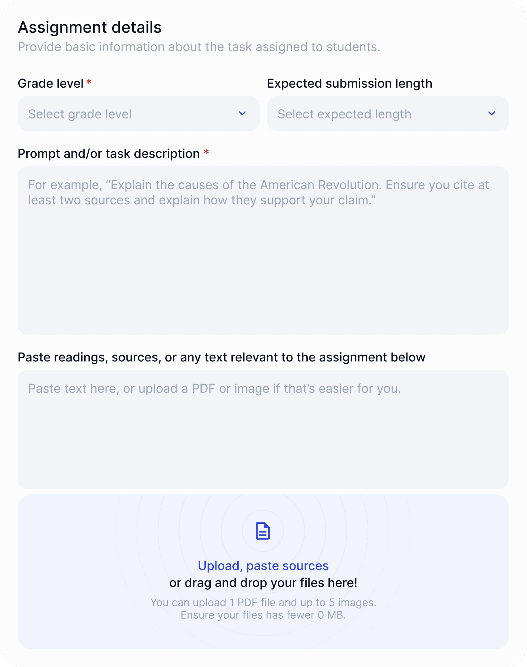Open the Select grade level dropdown
The image size is (527, 667).
(138, 114)
